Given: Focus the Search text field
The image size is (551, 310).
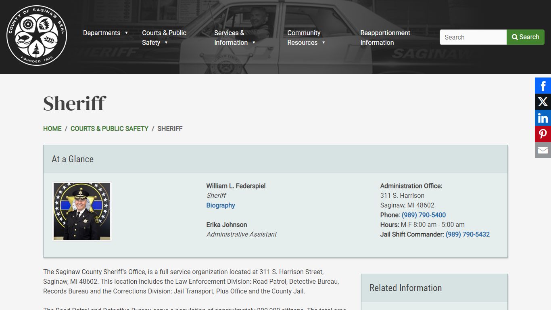Looking at the screenshot, I should point(473,37).
